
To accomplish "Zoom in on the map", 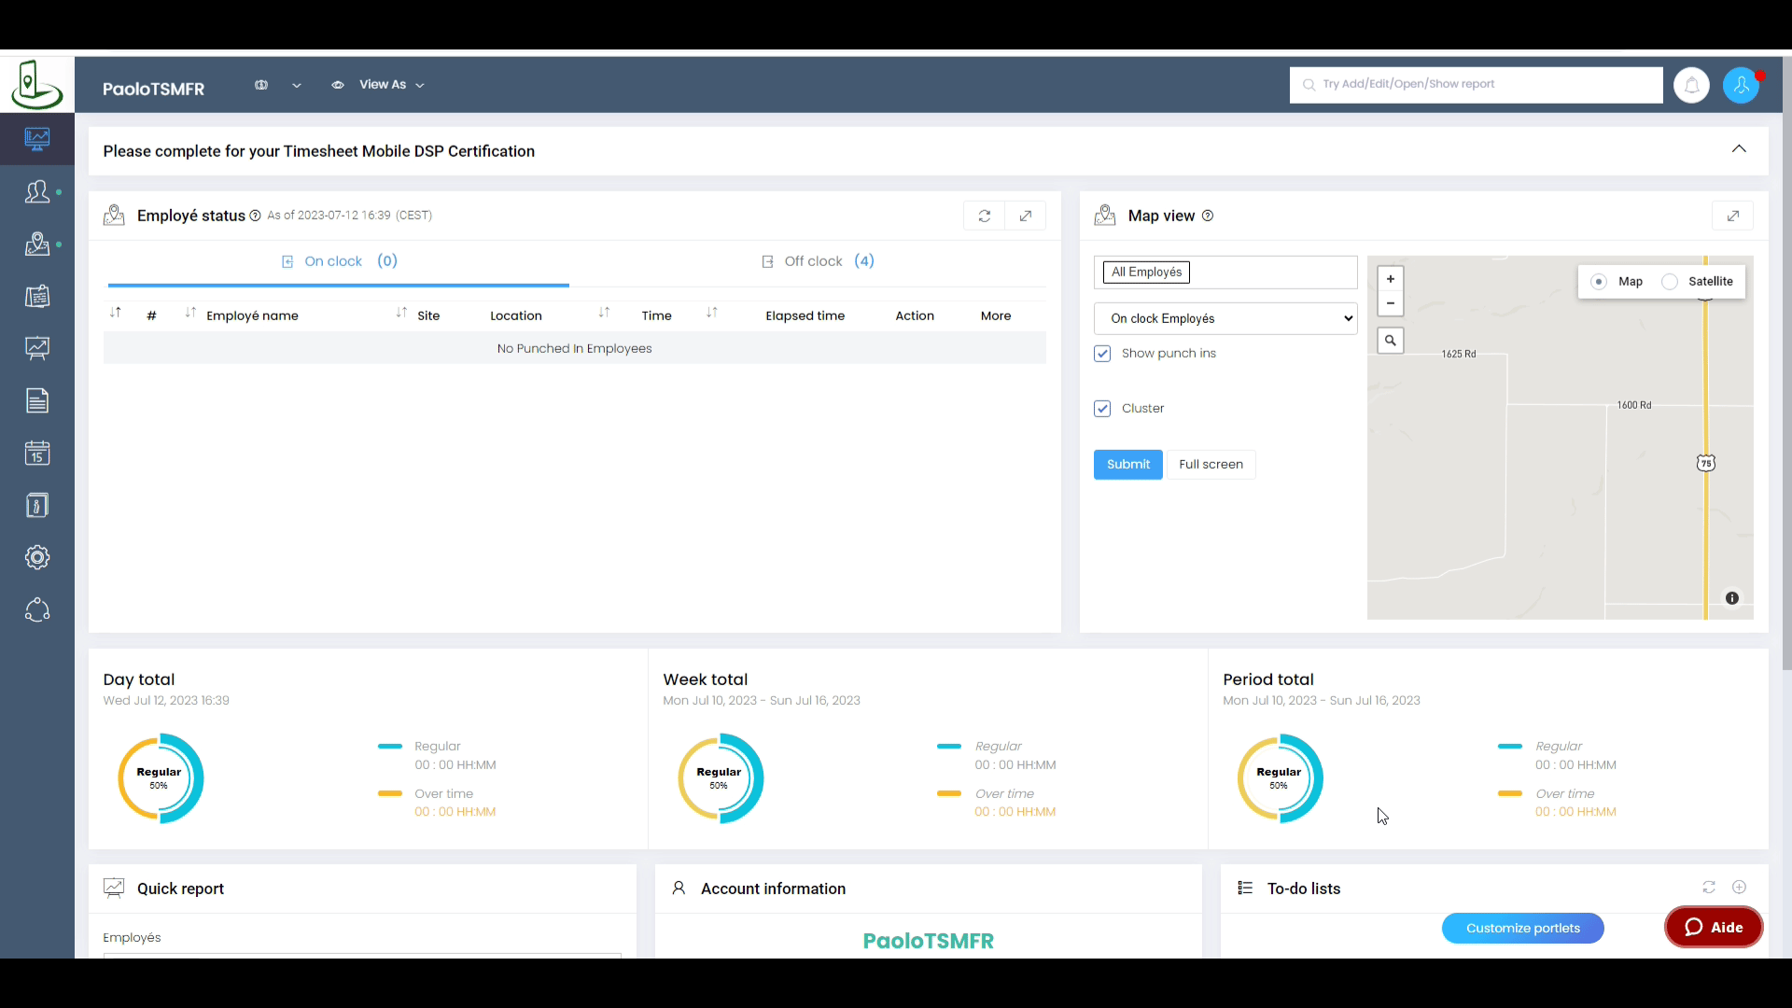I will [x=1391, y=279].
